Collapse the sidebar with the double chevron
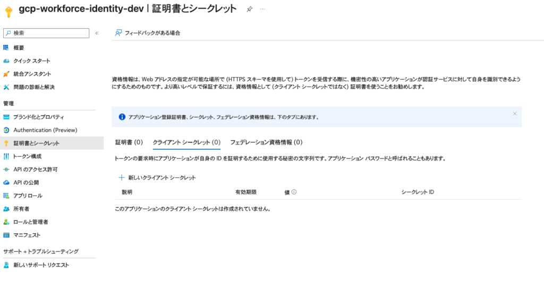Screen dimensions: 544x289 97,33
